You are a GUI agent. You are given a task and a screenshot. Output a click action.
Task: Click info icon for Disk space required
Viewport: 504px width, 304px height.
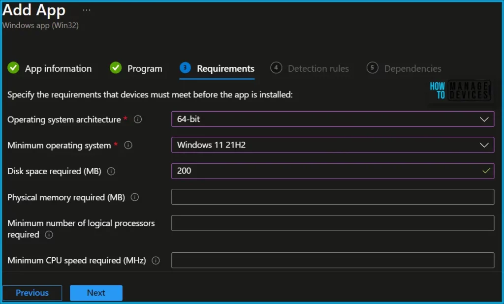click(111, 171)
